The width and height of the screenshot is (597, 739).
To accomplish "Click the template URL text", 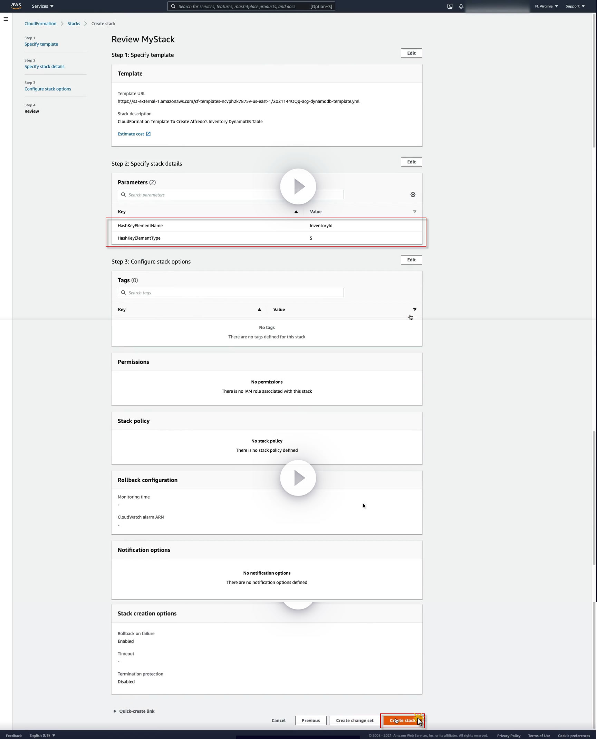I will point(239,102).
